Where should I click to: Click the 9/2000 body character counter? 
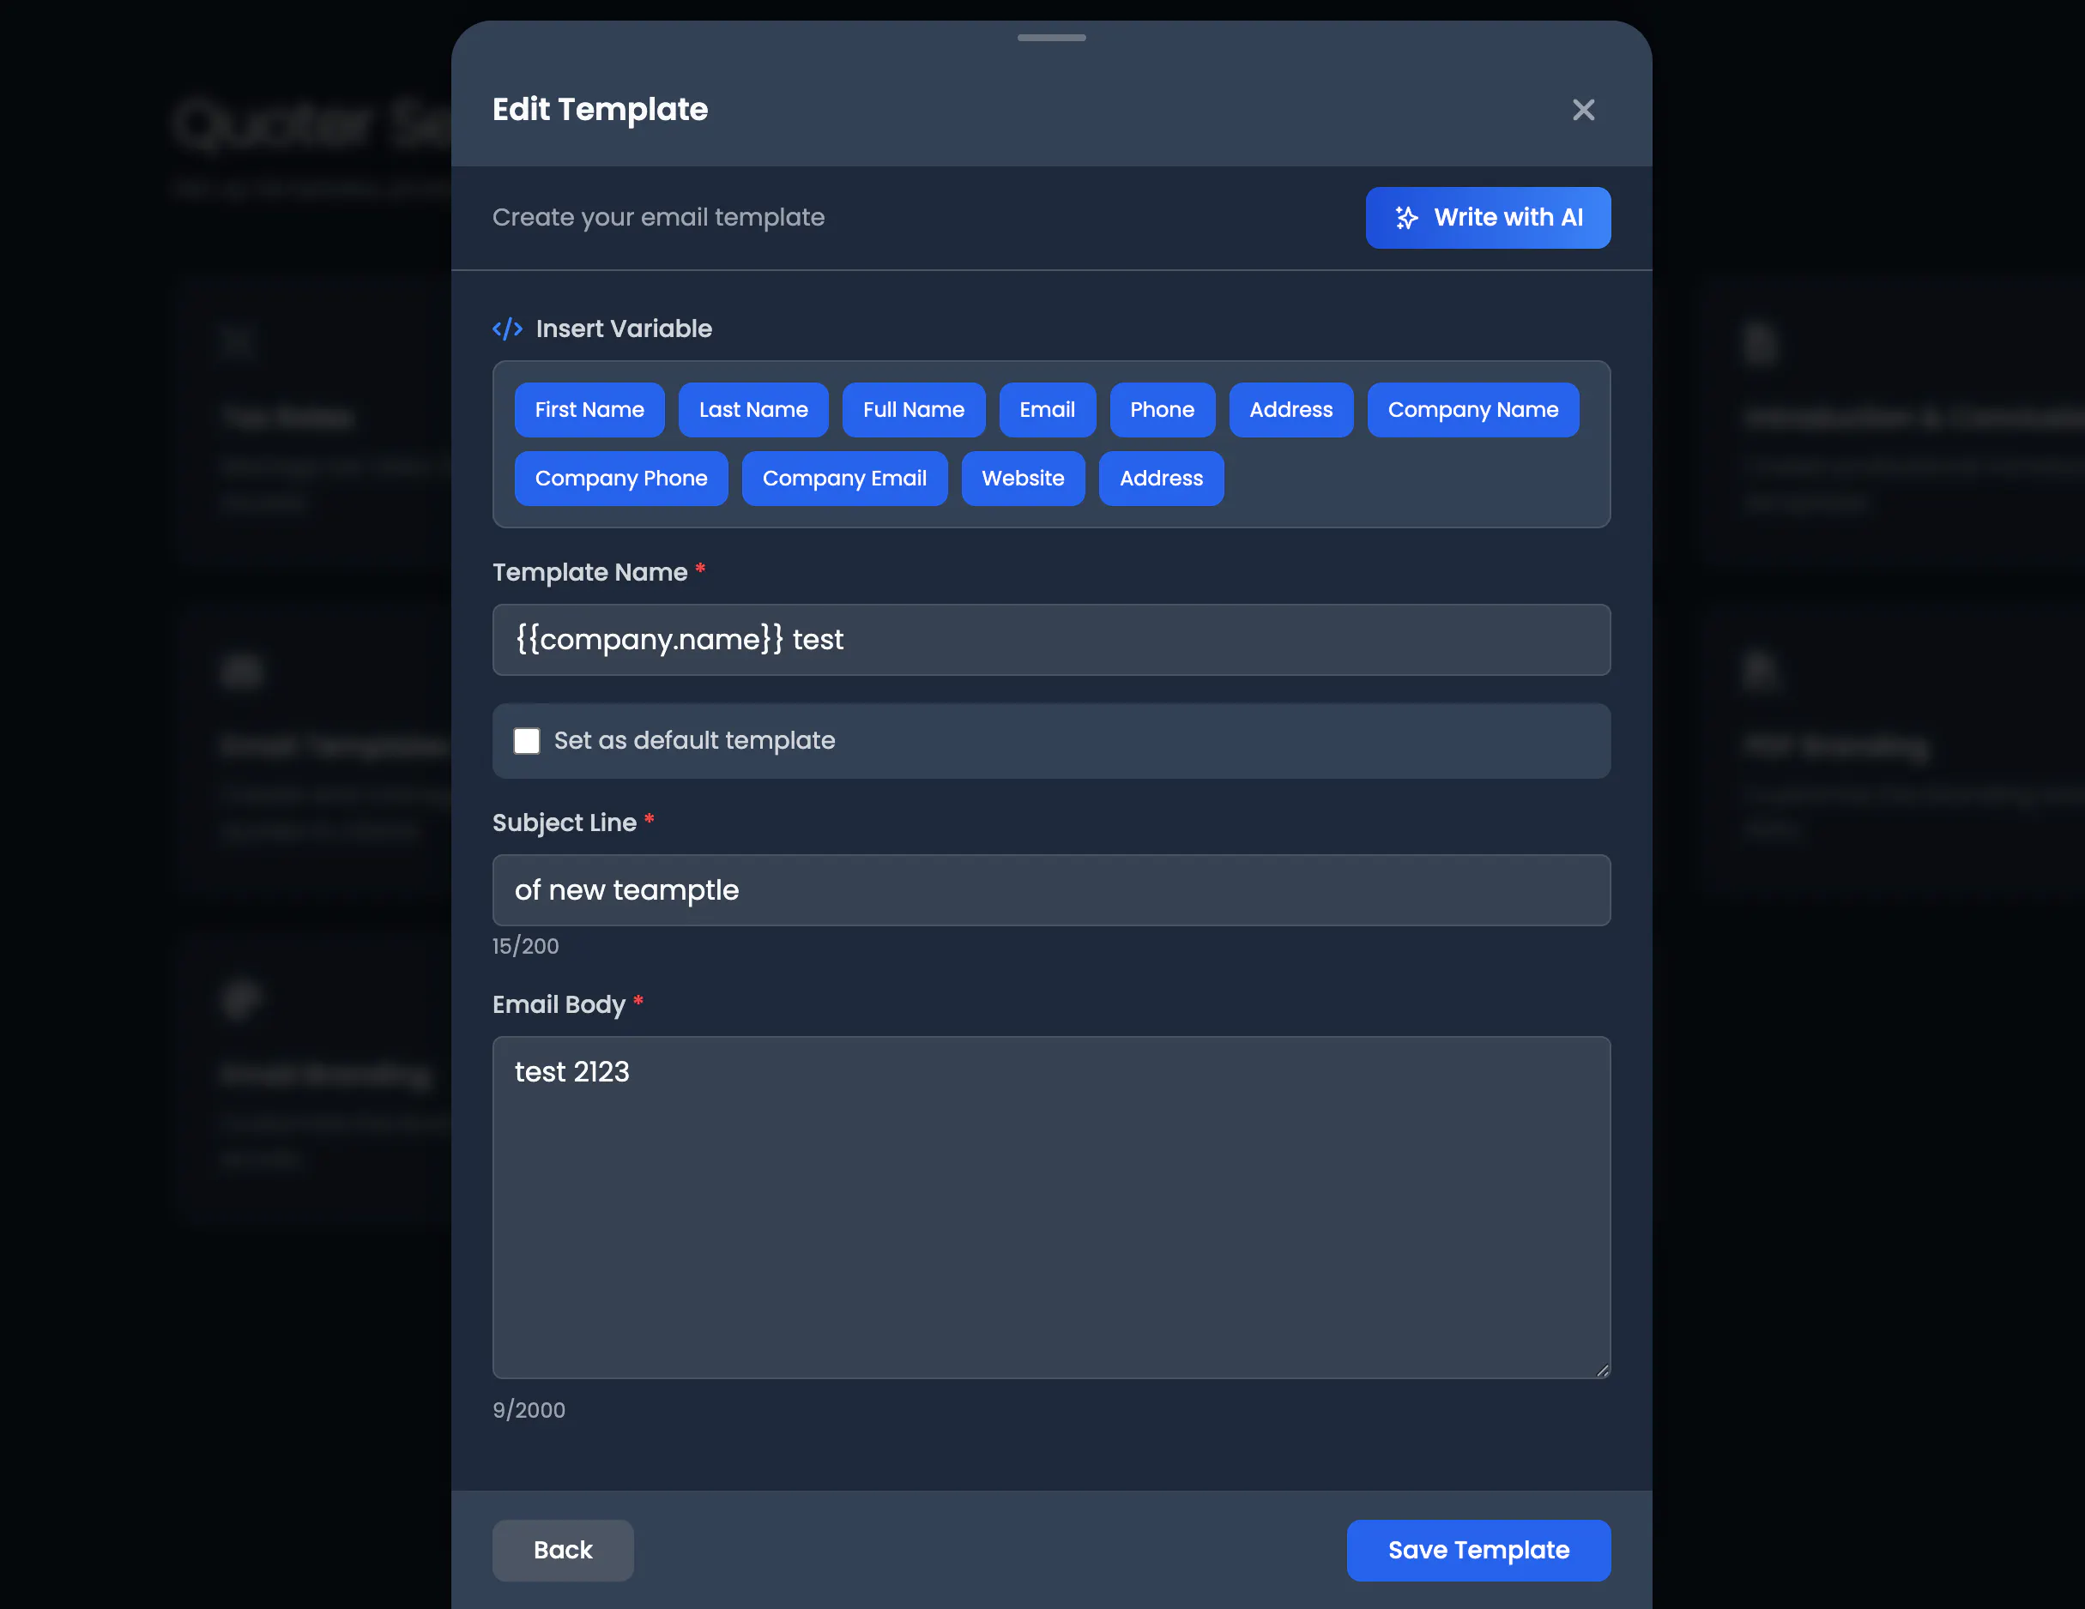point(528,1409)
